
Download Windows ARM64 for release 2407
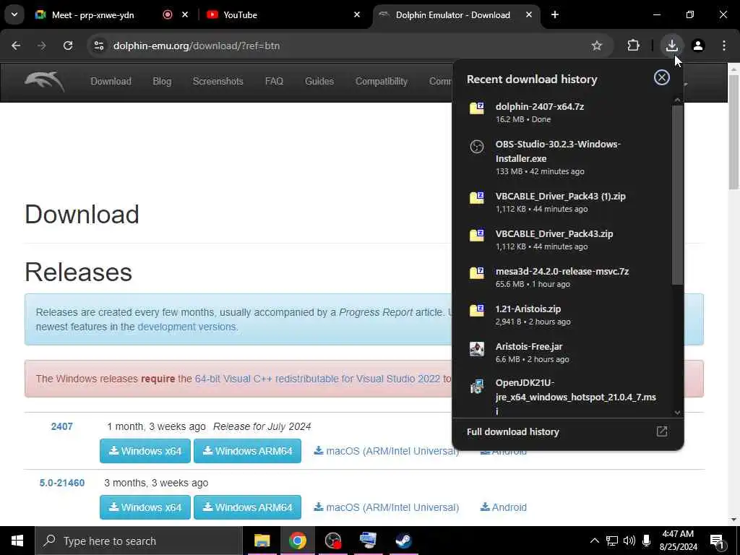[247, 451]
